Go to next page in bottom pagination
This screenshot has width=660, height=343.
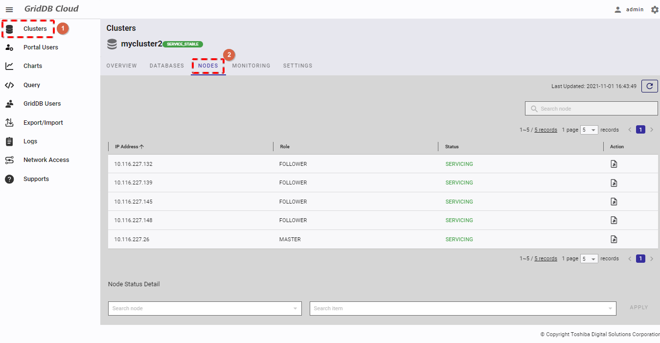click(x=652, y=259)
